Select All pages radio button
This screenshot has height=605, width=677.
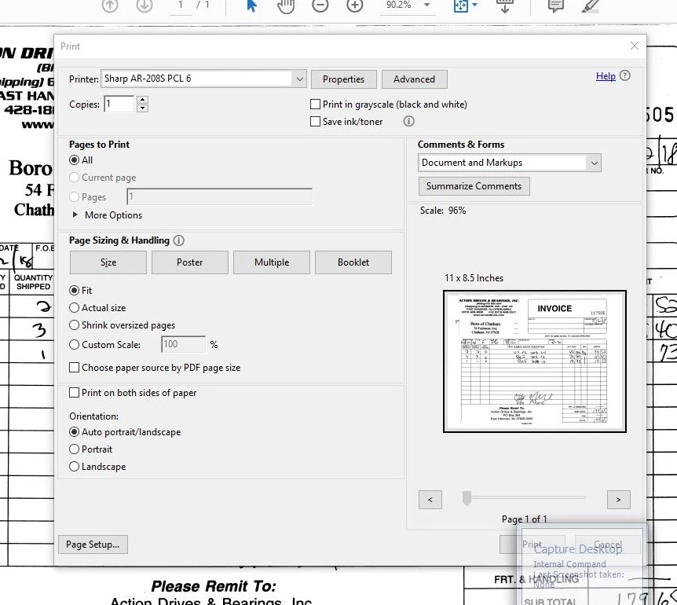75,160
